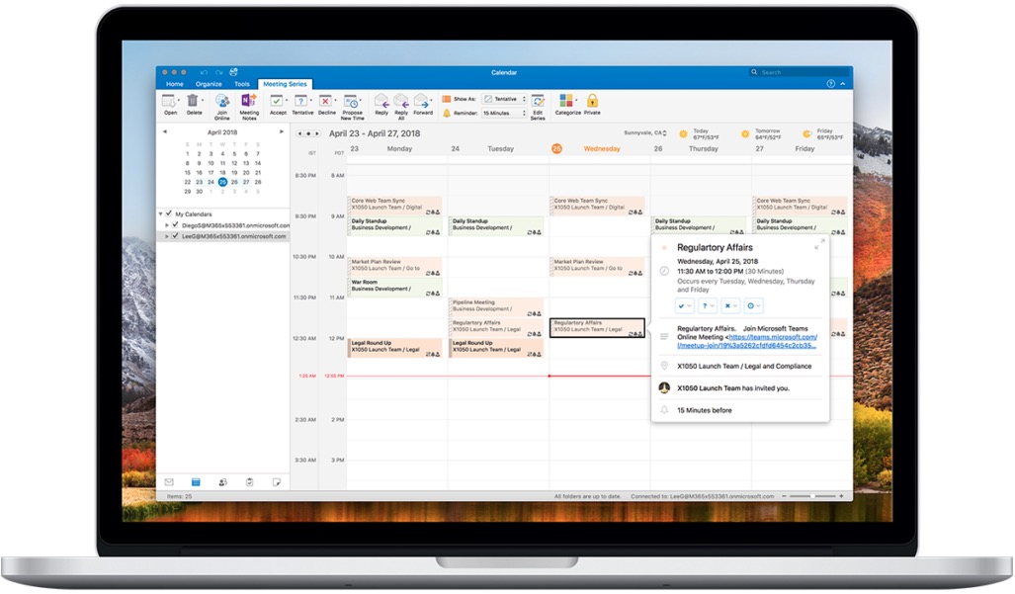Image resolution: width=1015 pixels, height=594 pixels.
Task: Open the Legal Round Up event on Monday
Action: tap(394, 347)
